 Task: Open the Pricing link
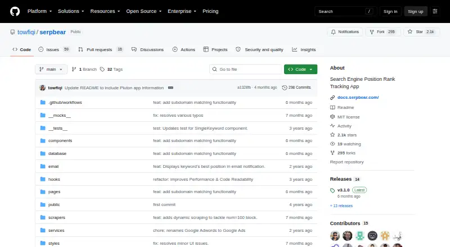(x=210, y=11)
